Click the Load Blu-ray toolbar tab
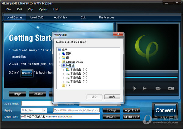The image size is (183, 129). click(x=15, y=17)
